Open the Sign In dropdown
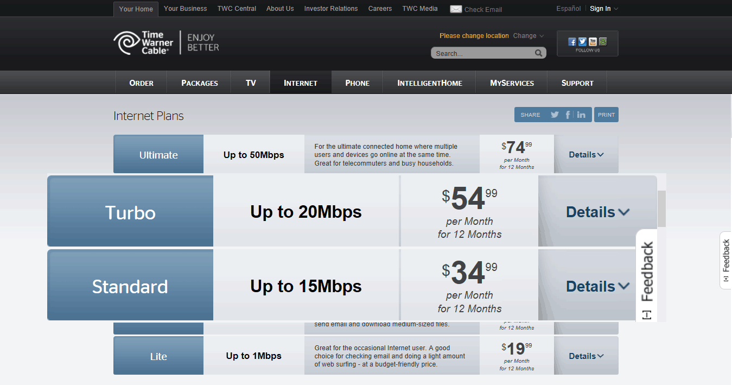The width and height of the screenshot is (732, 385). tap(603, 9)
